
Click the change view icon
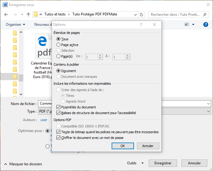(187, 25)
